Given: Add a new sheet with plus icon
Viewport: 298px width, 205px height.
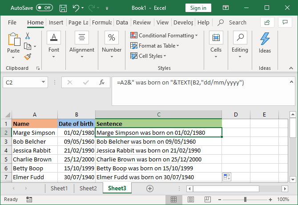Looking at the screenshot, I should [x=150, y=189].
